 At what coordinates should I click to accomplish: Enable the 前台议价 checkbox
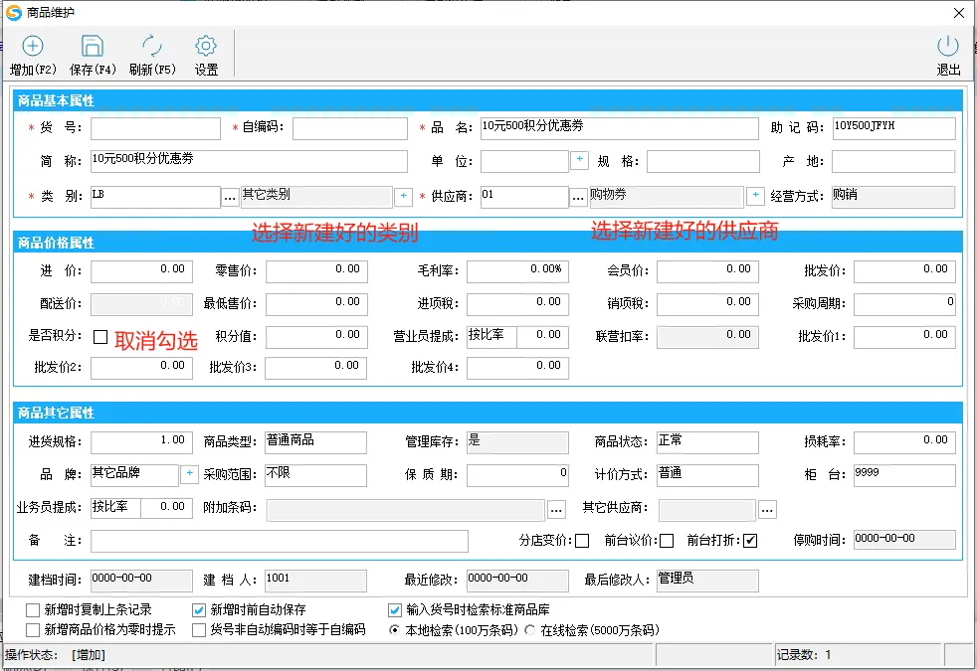(x=667, y=541)
